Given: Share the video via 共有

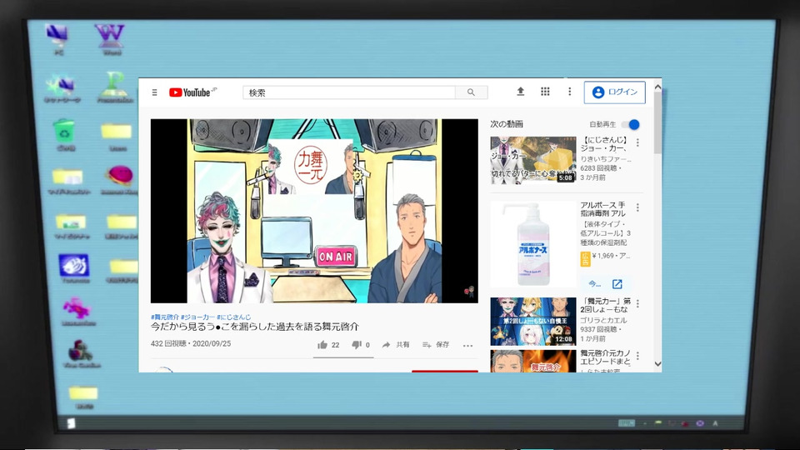Looking at the screenshot, I should click(395, 345).
